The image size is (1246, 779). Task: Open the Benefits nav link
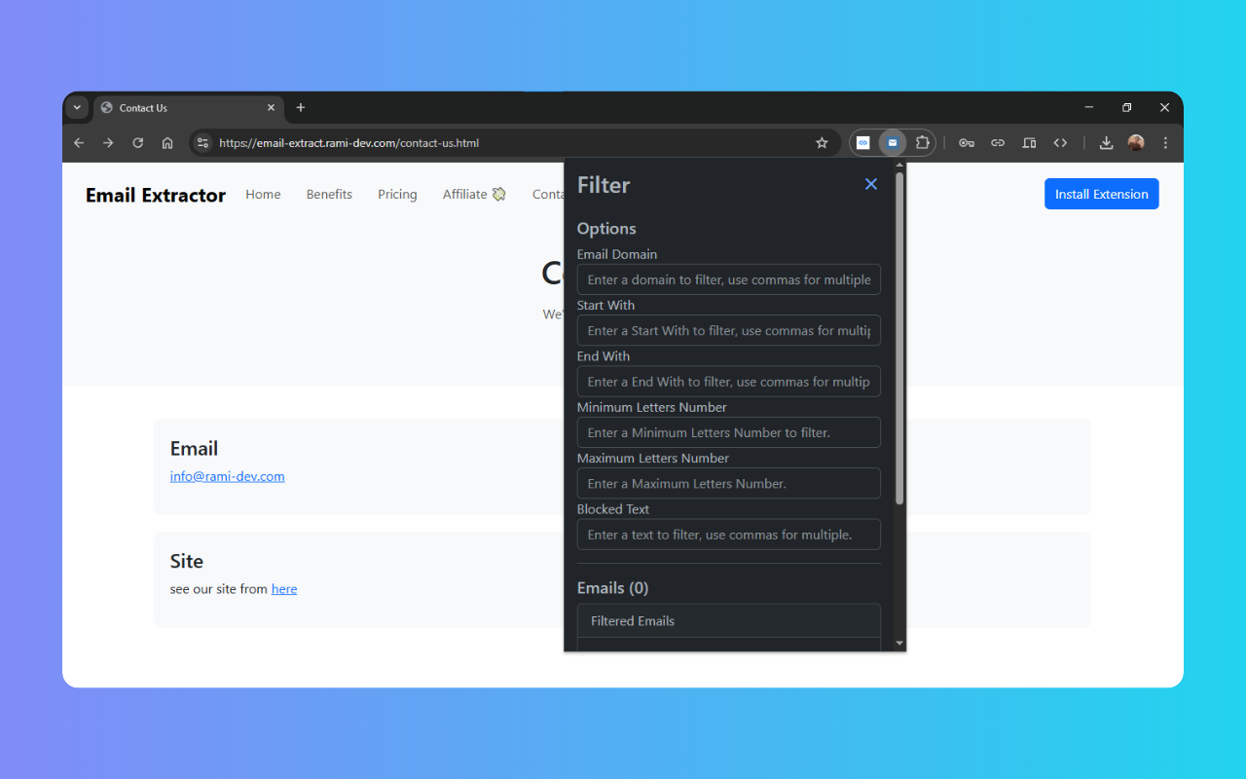pos(329,195)
